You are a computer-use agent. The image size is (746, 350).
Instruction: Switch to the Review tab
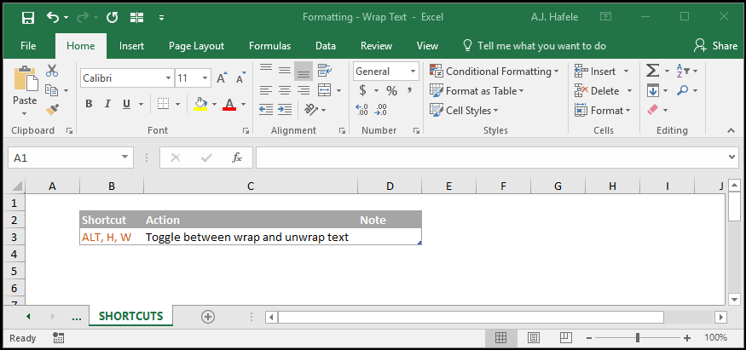[376, 46]
